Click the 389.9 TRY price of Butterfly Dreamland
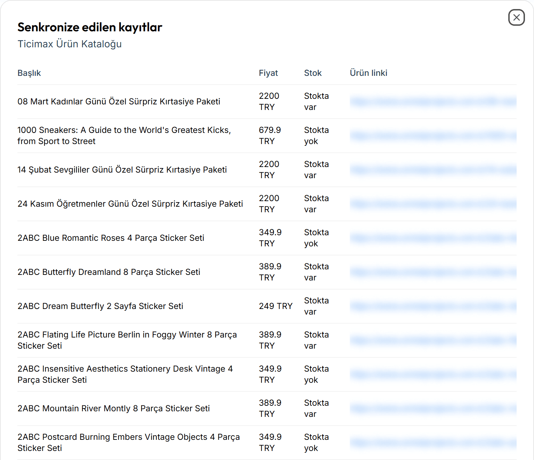Screen dimensions: 534x460 [270, 272]
